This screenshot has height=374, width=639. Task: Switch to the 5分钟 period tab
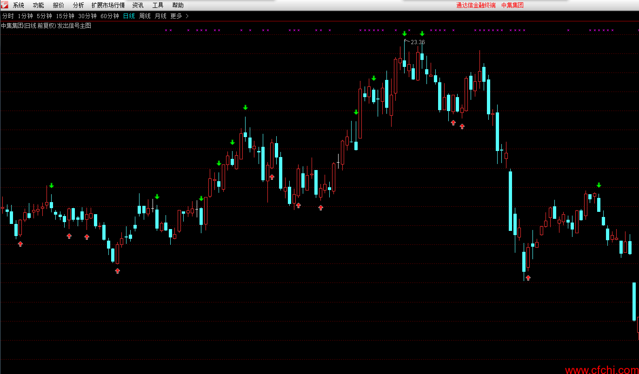pyautogui.click(x=44, y=16)
